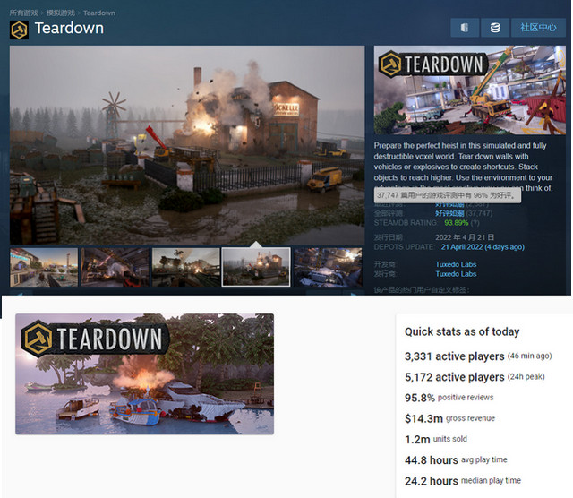Open the SteamDB book icon button

click(465, 28)
